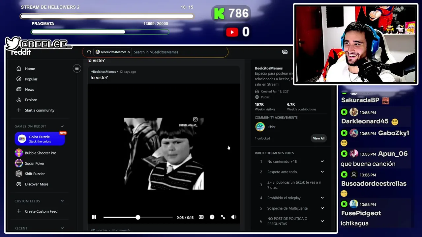The height and width of the screenshot is (237, 422).
Task: Collapse the Games on Reddit section
Action: (x=62, y=126)
